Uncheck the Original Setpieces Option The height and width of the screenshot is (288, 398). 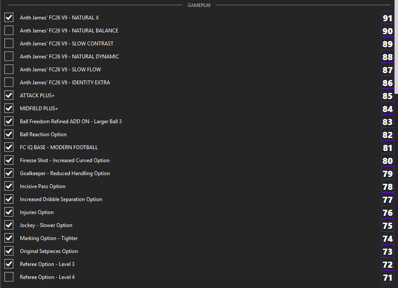point(9,251)
